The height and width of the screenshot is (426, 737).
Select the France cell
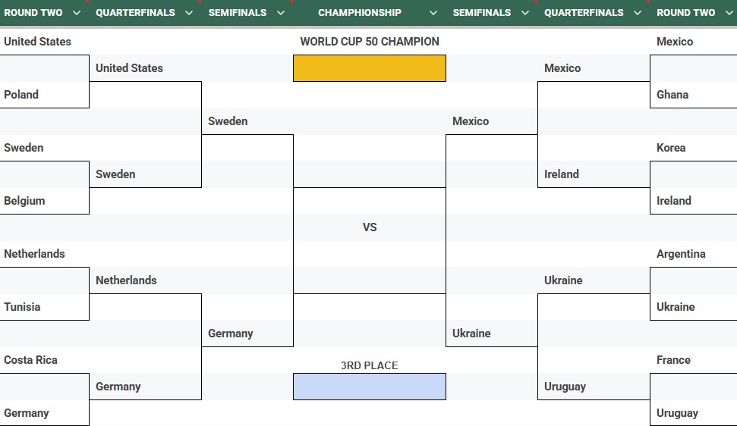tap(692, 360)
